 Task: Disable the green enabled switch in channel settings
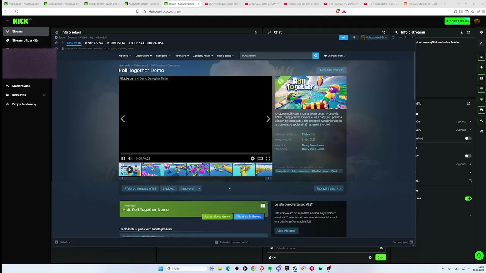468,198
